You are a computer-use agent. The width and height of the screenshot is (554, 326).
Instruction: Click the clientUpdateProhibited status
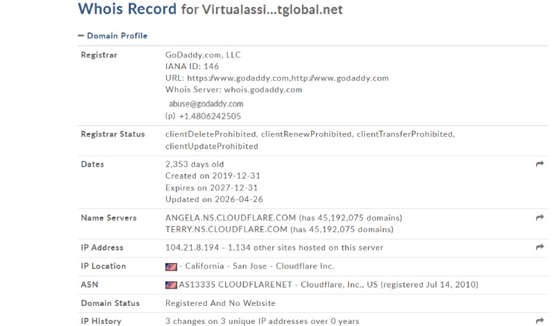coord(212,146)
